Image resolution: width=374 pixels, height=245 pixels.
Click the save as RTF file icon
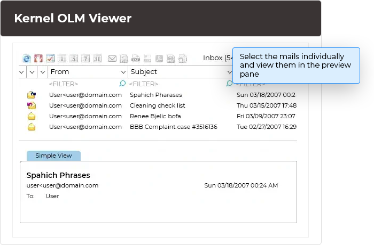tap(147, 59)
